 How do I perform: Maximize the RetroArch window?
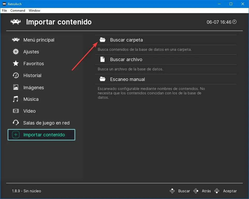(x=231, y=4)
